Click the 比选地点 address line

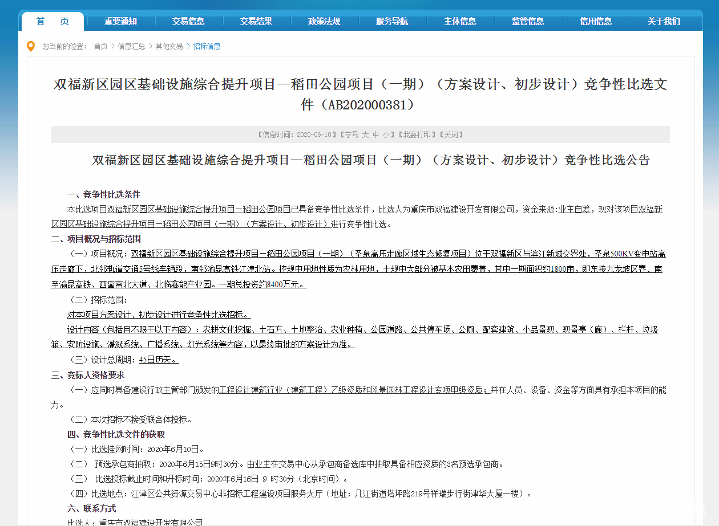299,494
